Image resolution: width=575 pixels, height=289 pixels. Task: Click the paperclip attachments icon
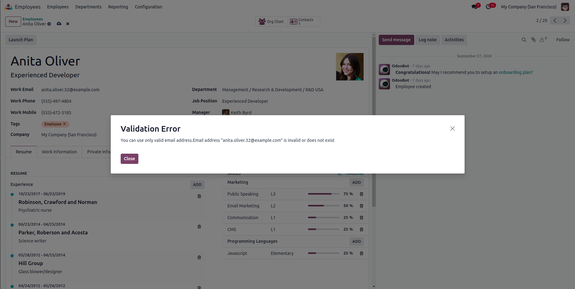pyautogui.click(x=533, y=40)
